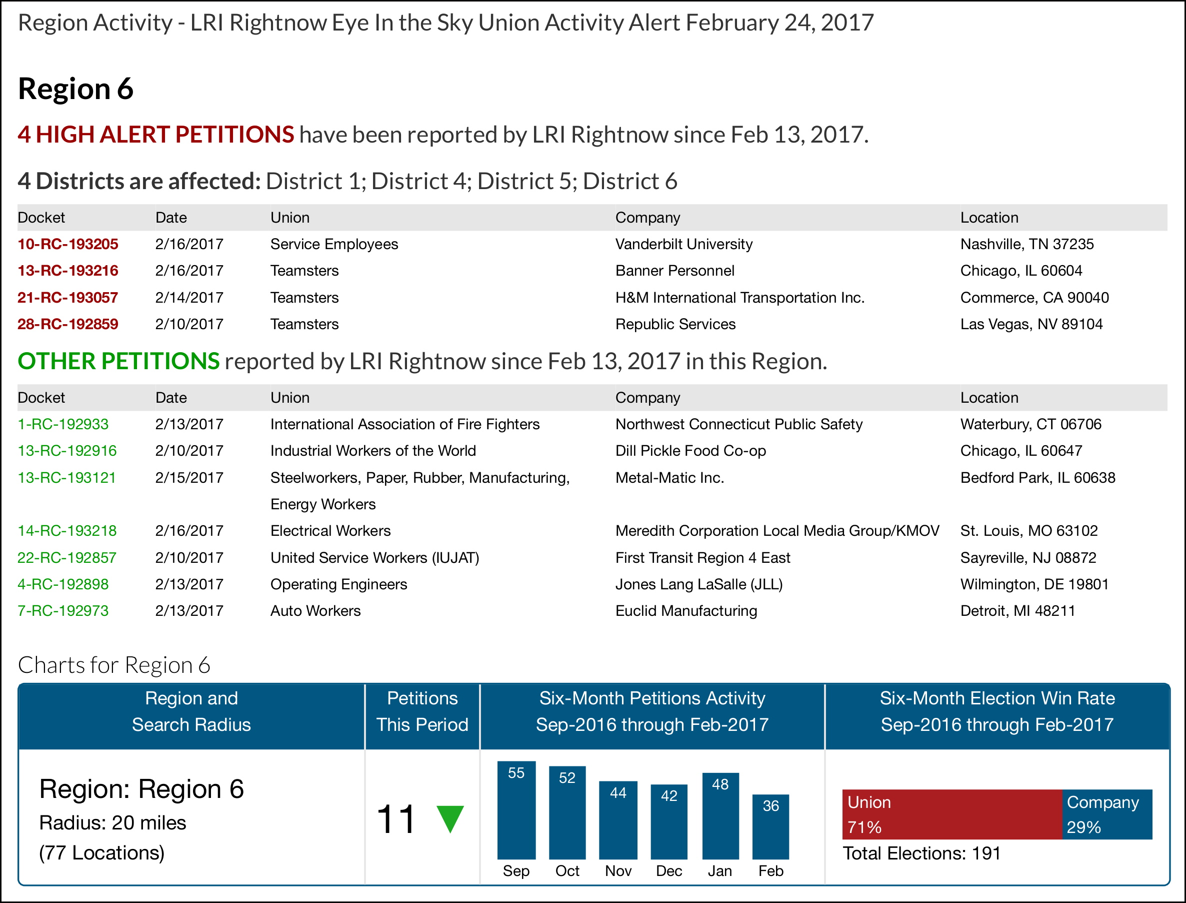
Task: Click 'Region: Region 6' chart label
Action: (142, 789)
